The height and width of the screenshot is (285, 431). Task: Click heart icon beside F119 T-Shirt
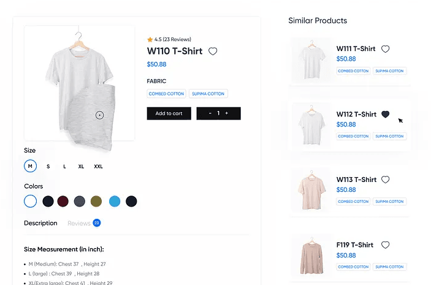tap(385, 245)
